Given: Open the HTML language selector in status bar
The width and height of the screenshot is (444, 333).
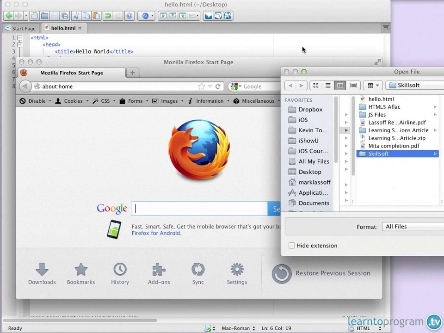Looking at the screenshot, I should (369, 328).
